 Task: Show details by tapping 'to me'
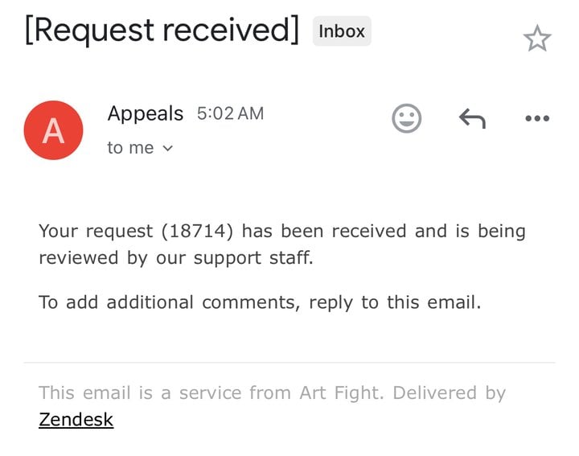point(130,148)
